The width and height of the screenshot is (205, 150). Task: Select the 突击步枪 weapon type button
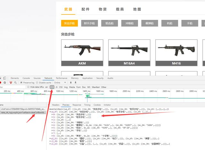click(x=70, y=23)
